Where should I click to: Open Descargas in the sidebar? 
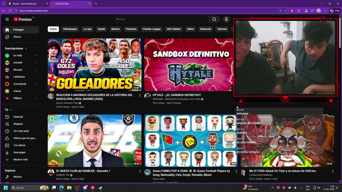pos(21,152)
